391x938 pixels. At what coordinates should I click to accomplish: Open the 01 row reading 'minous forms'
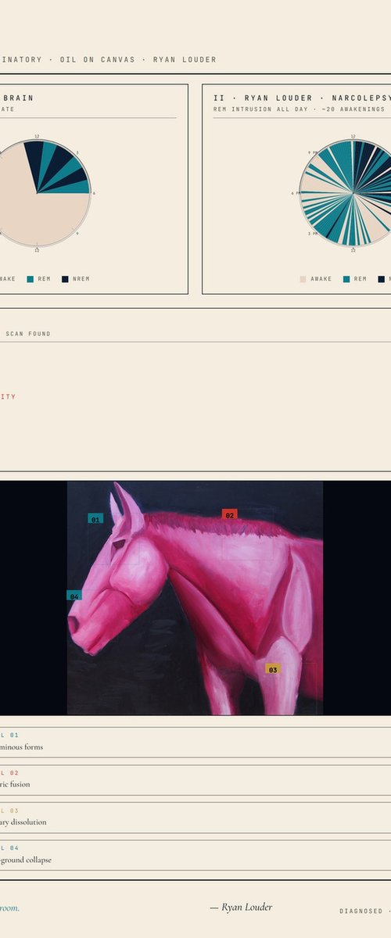point(195,742)
